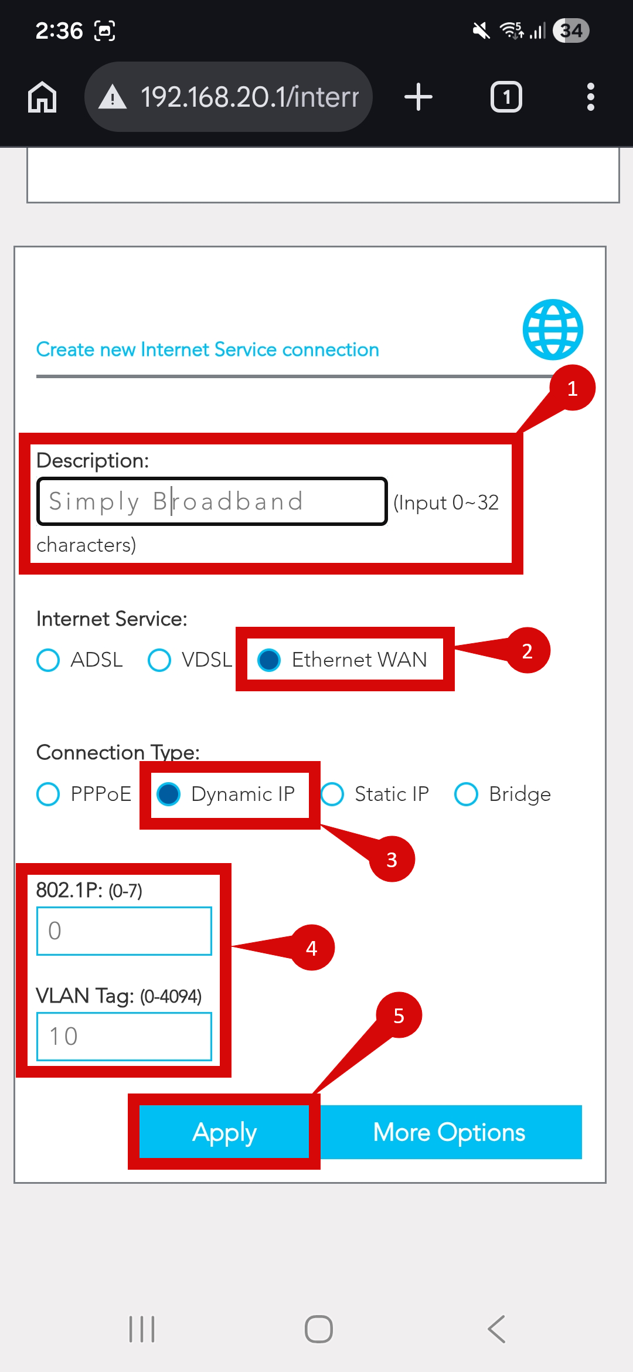
Task: Tap the blue globe icon
Action: (553, 330)
